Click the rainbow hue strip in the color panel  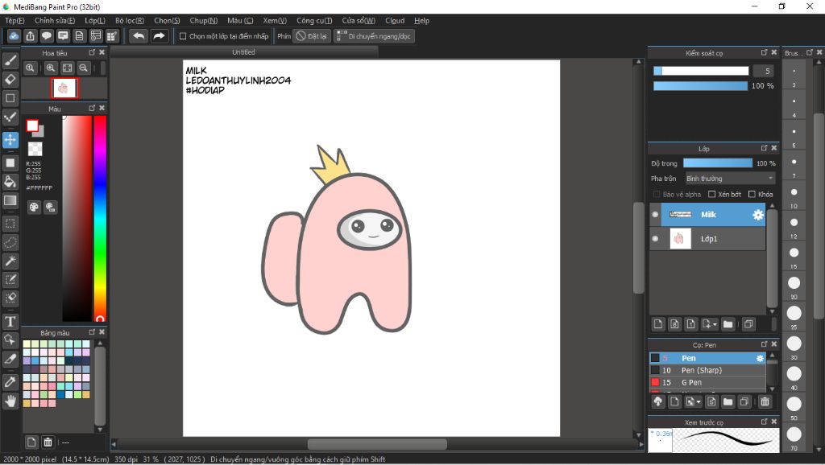coord(100,217)
